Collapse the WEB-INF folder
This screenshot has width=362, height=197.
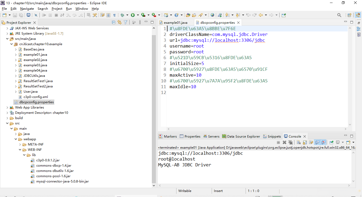point(20,150)
